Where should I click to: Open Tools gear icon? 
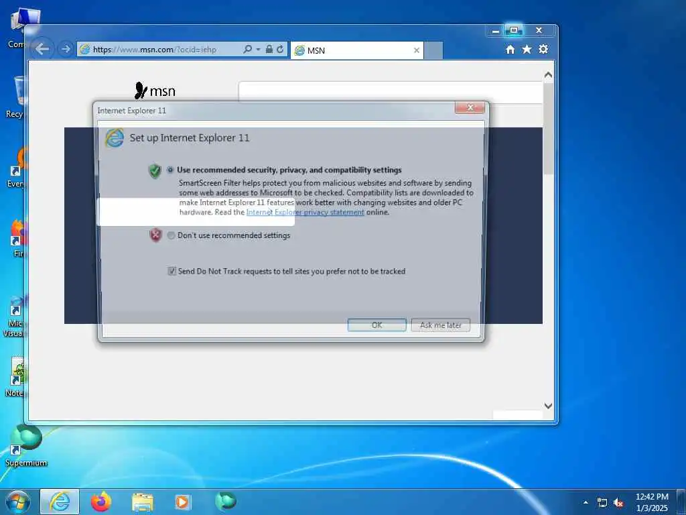[x=543, y=49]
